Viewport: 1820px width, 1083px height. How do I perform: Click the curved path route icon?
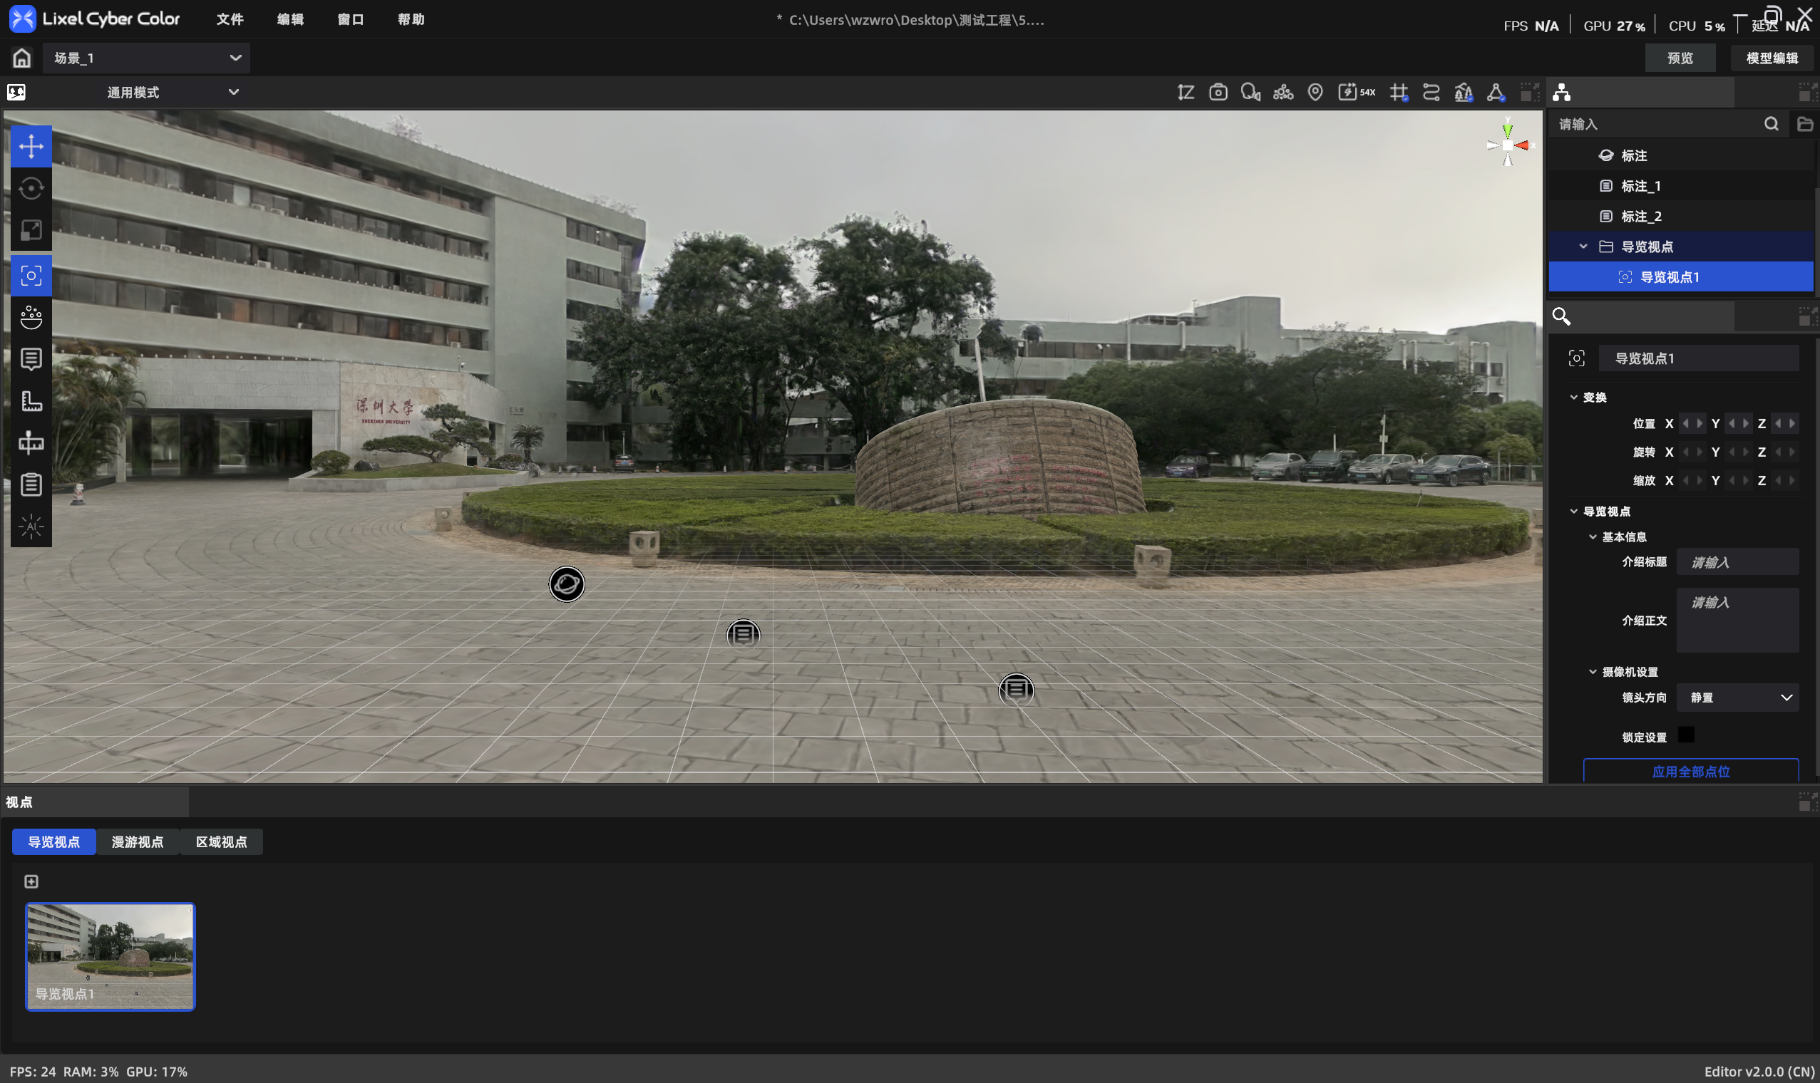click(x=1431, y=93)
